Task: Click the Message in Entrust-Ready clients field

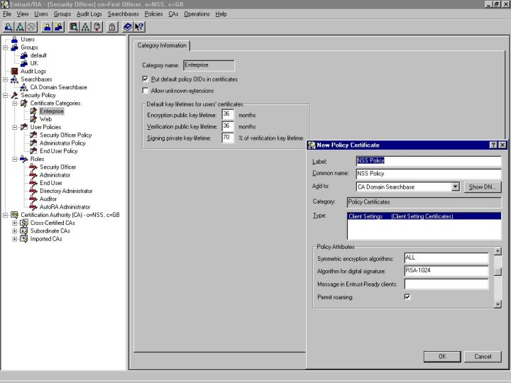Action: click(x=446, y=284)
